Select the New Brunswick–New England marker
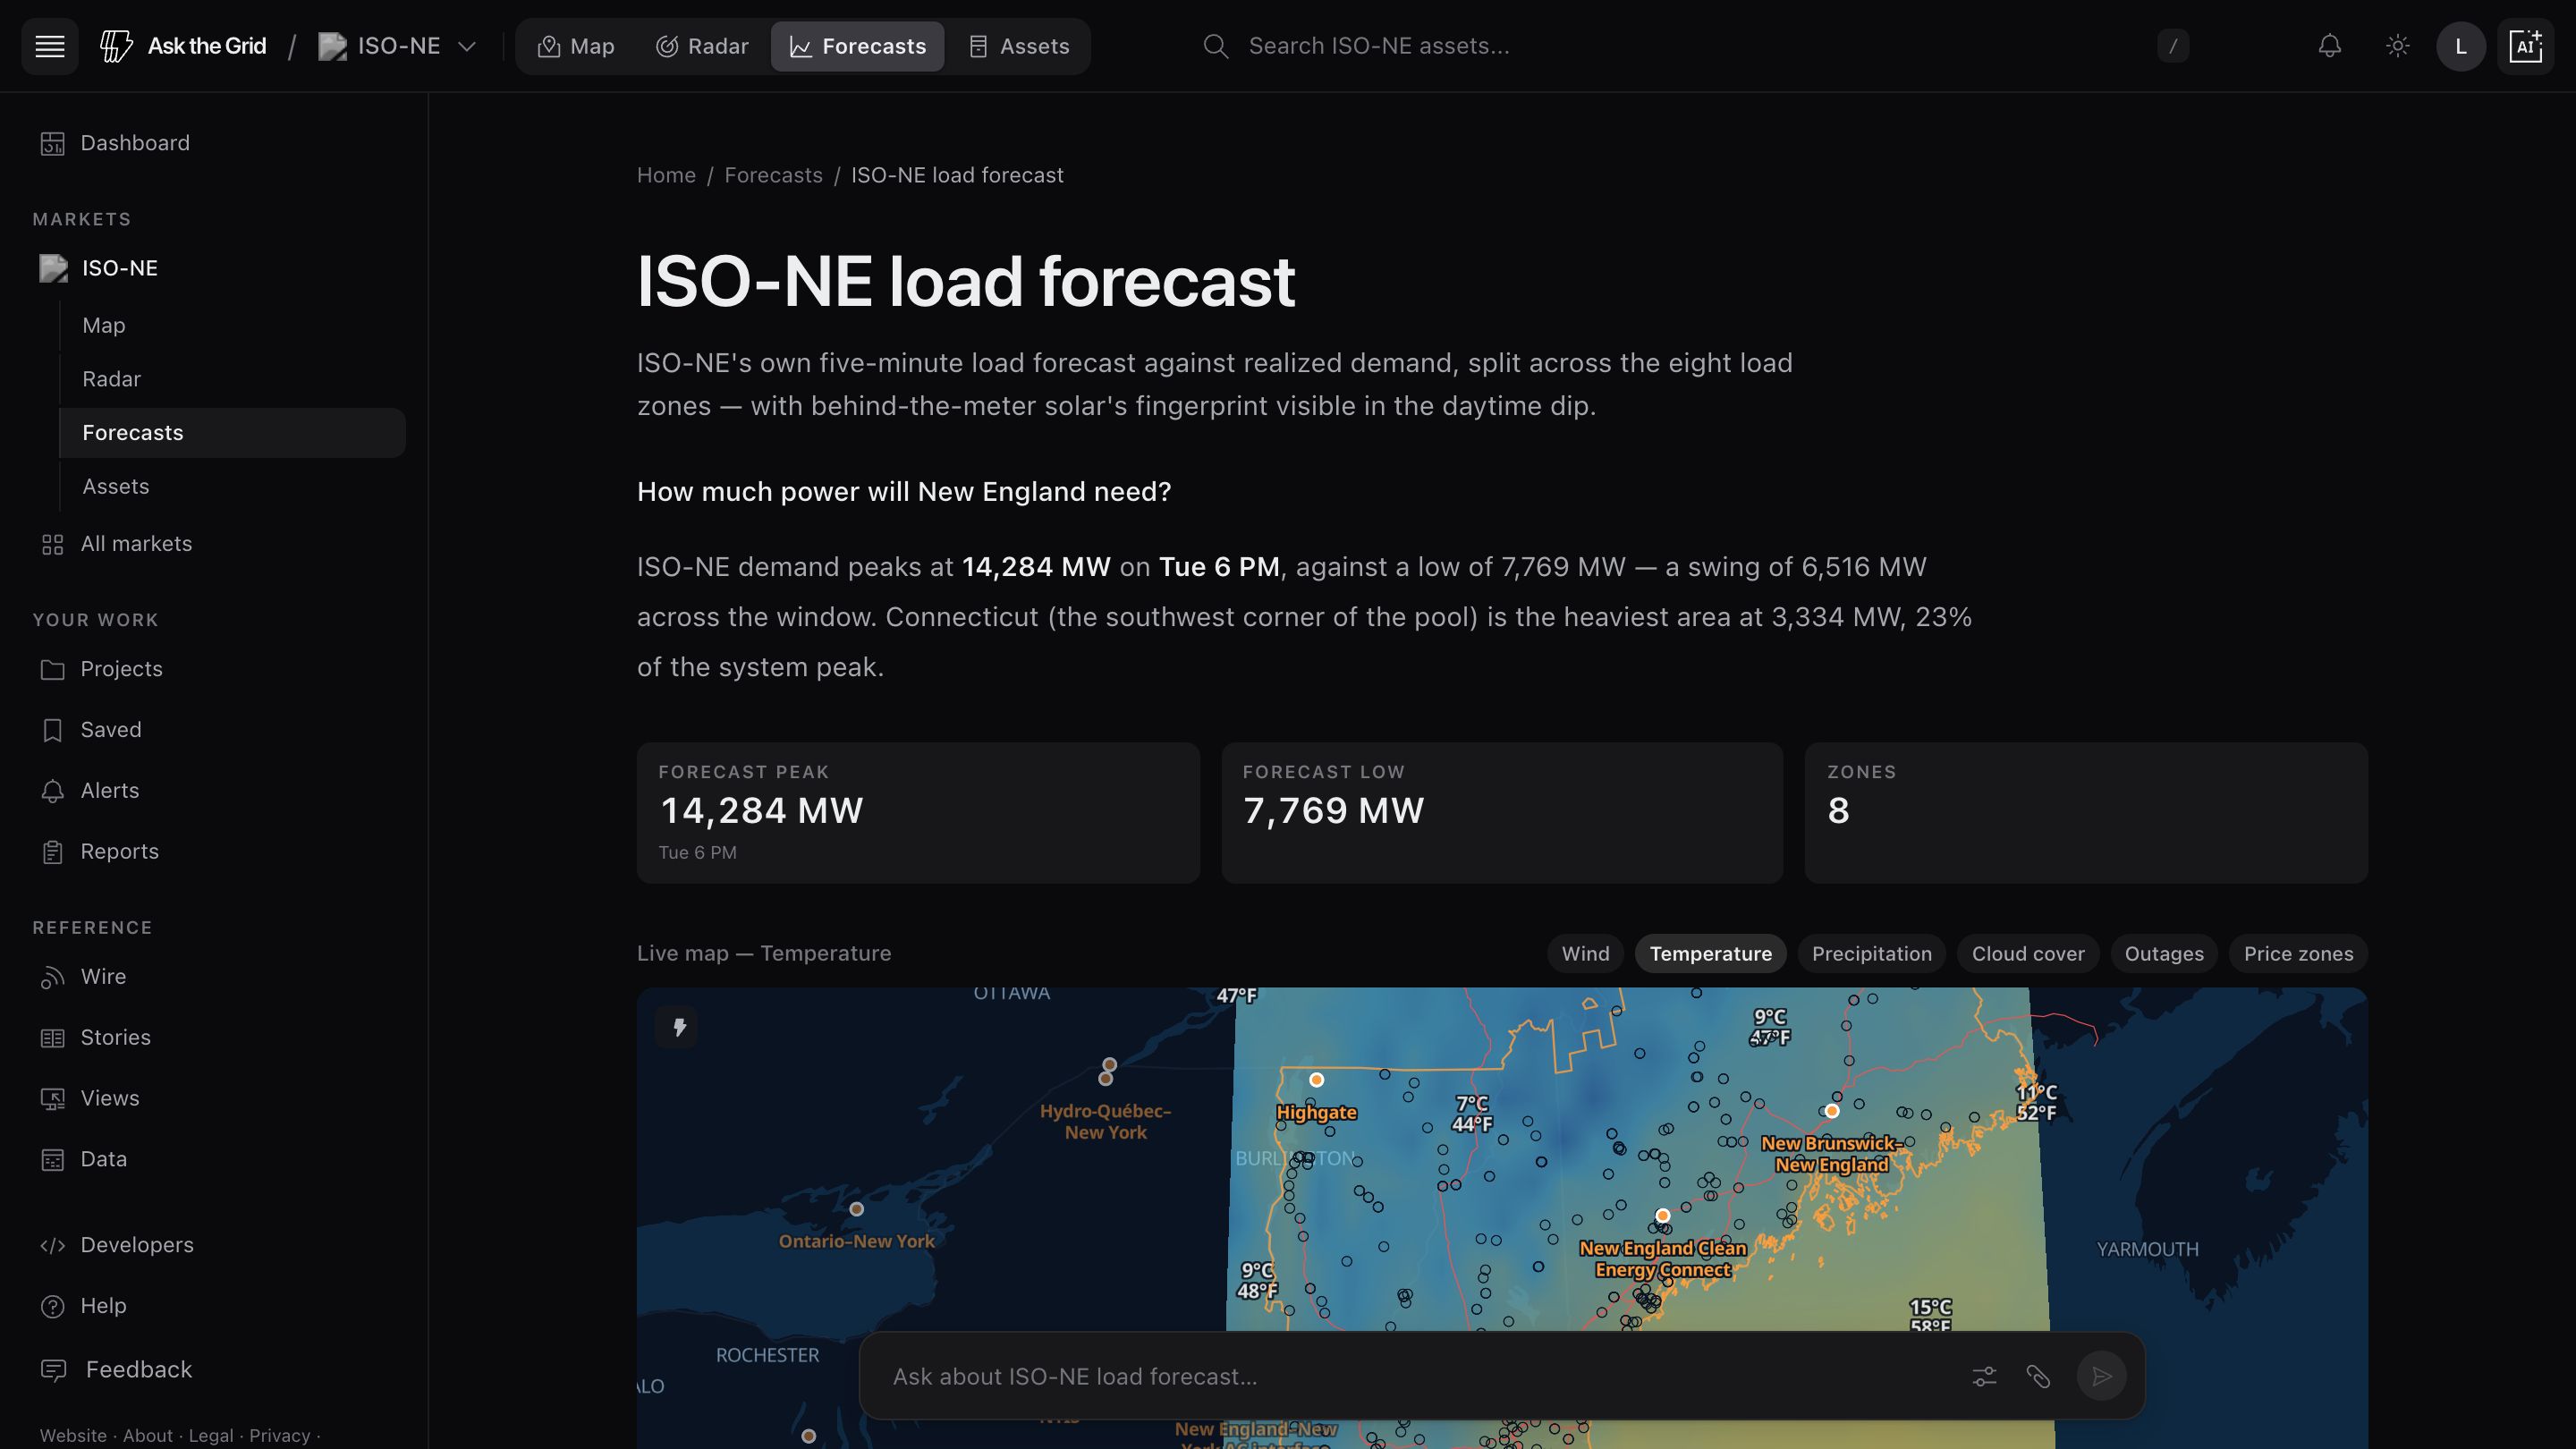 (1831, 1111)
